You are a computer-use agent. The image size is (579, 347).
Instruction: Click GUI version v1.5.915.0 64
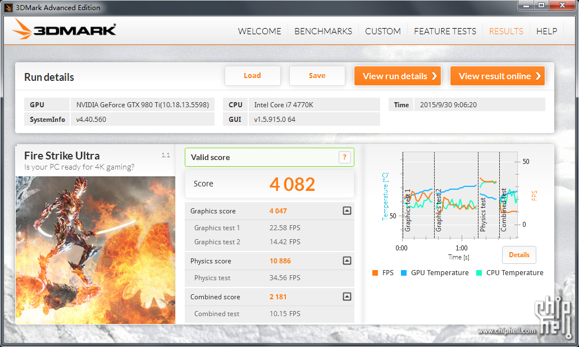(275, 120)
